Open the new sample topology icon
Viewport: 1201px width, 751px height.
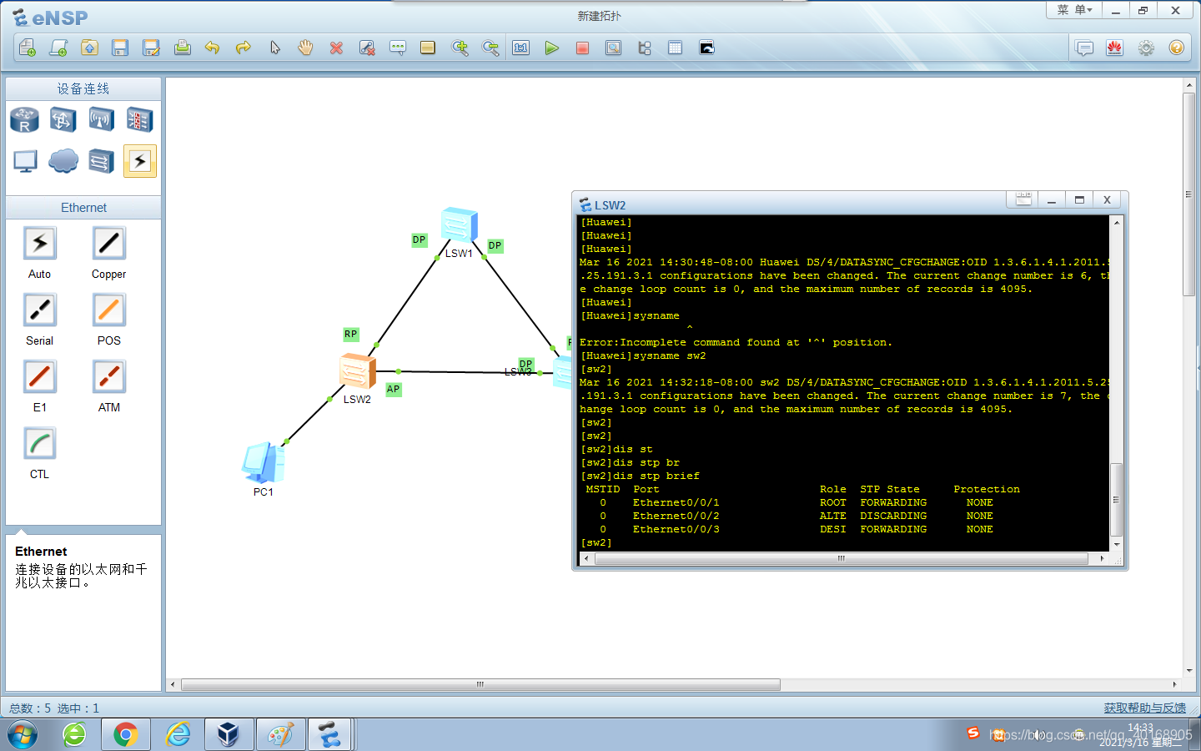[58, 48]
